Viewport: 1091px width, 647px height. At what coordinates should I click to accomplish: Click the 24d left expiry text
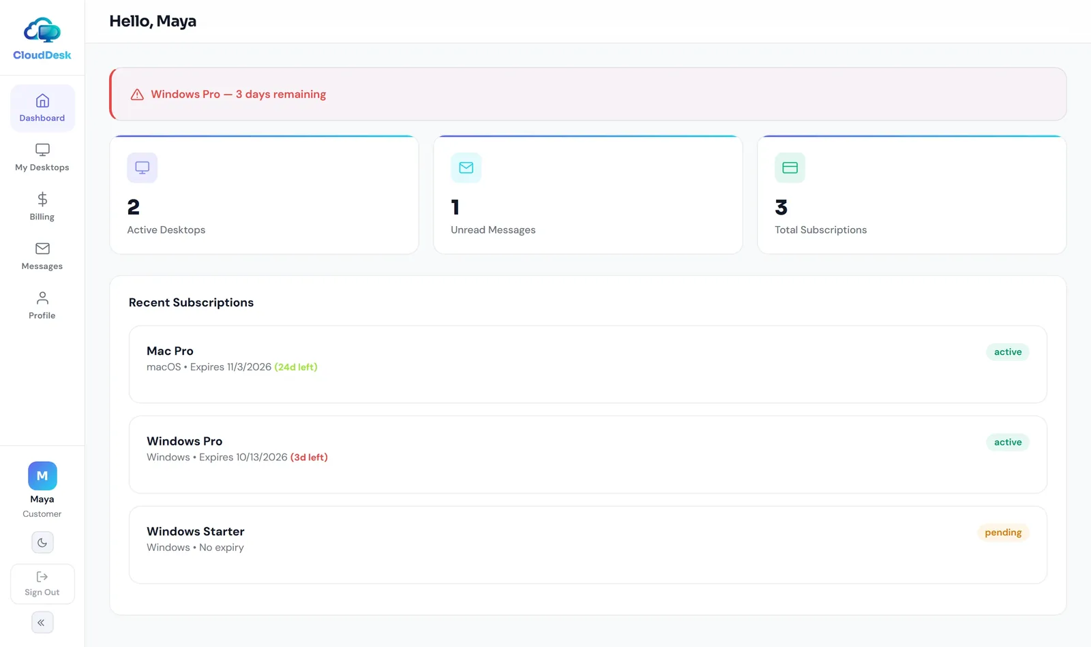(x=296, y=367)
